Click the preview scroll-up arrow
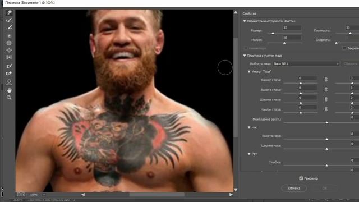 click(x=236, y=12)
